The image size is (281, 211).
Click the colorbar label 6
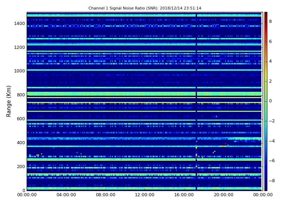coord(270,41)
